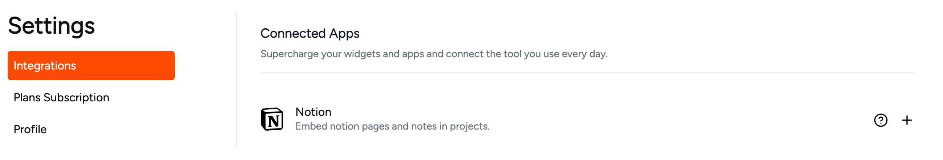Screen dimensions: 943x160
Task: Show help info for Notion integration
Action: tap(881, 120)
